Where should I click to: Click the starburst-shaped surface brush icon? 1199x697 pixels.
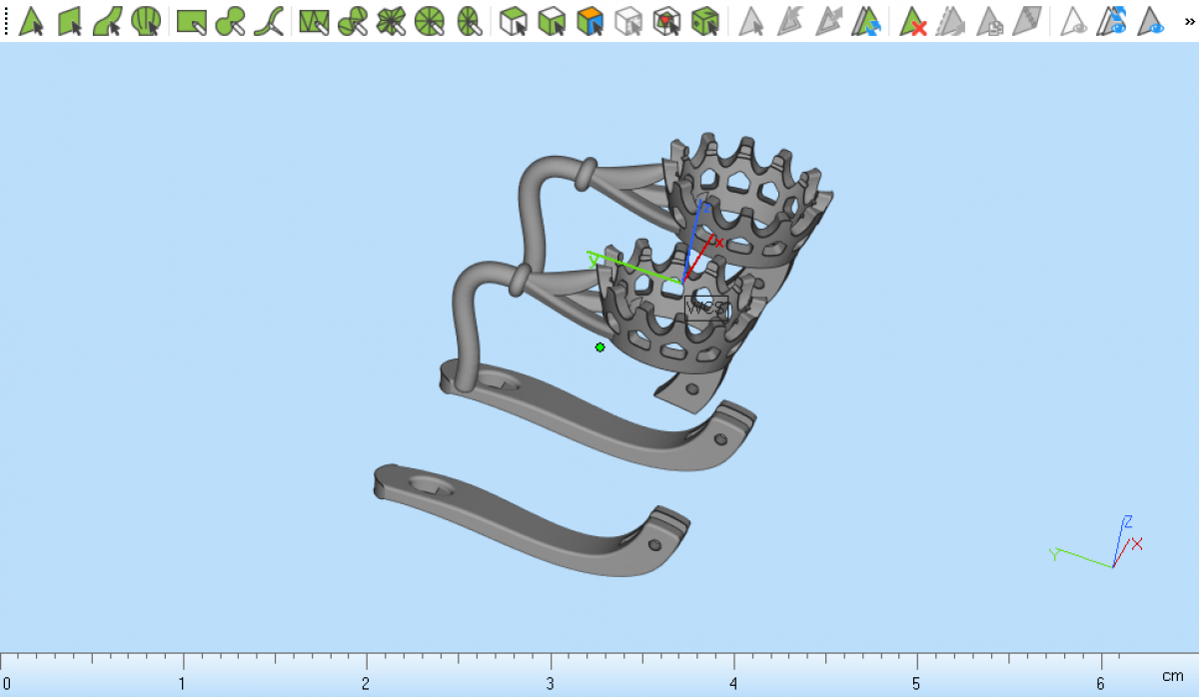point(391,21)
